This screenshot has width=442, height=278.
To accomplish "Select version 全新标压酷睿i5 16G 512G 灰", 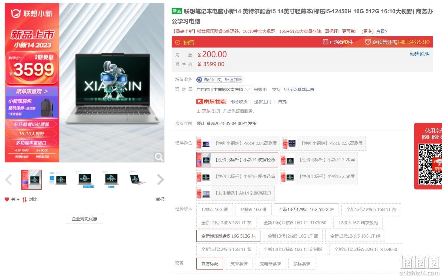I will click(228, 236).
